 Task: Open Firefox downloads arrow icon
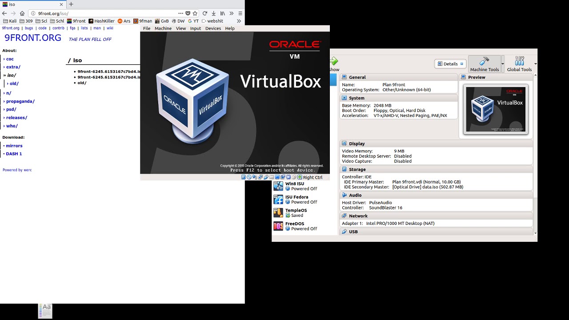(x=213, y=13)
